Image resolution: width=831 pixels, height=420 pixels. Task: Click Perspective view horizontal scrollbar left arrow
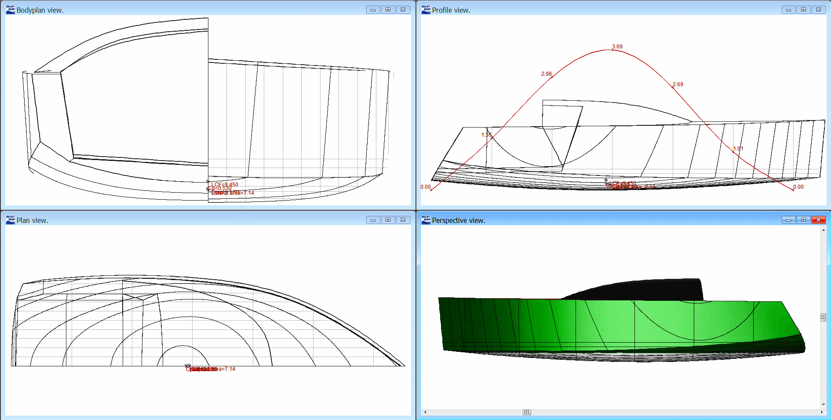425,412
